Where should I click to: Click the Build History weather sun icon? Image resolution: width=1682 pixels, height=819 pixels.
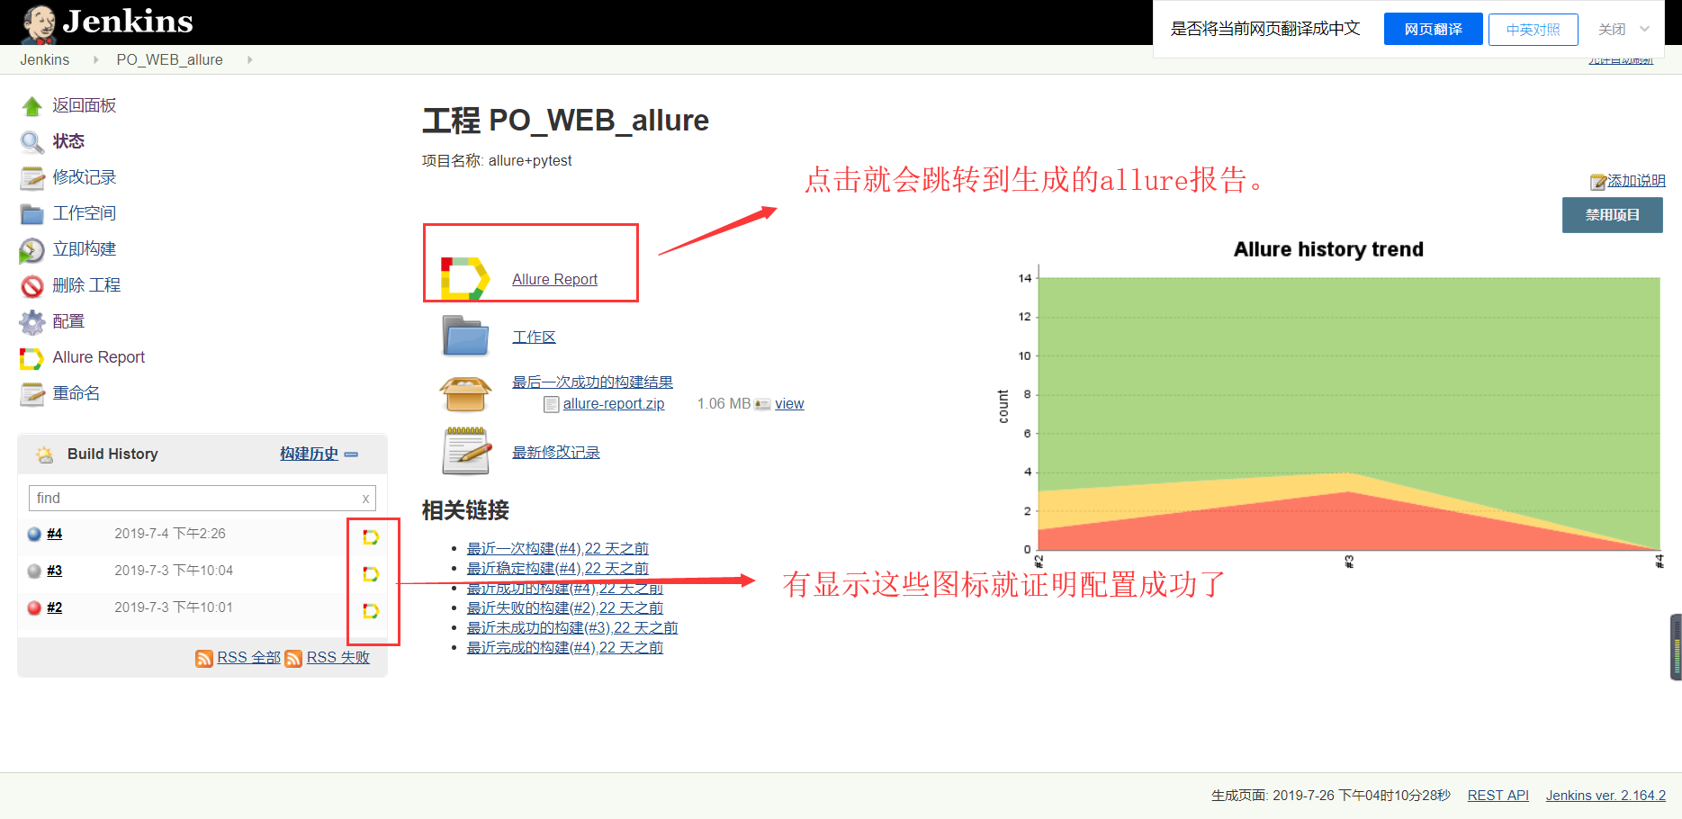(44, 455)
